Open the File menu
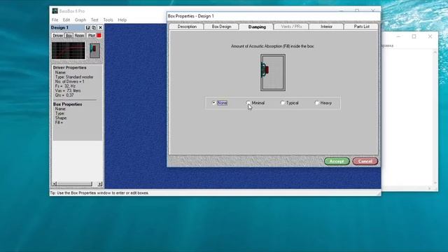Viewport: 448px width, 252px height. [55, 20]
